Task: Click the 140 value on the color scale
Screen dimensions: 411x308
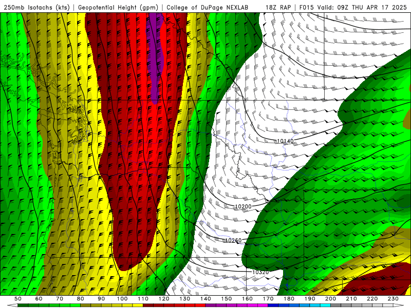Action: (206, 299)
